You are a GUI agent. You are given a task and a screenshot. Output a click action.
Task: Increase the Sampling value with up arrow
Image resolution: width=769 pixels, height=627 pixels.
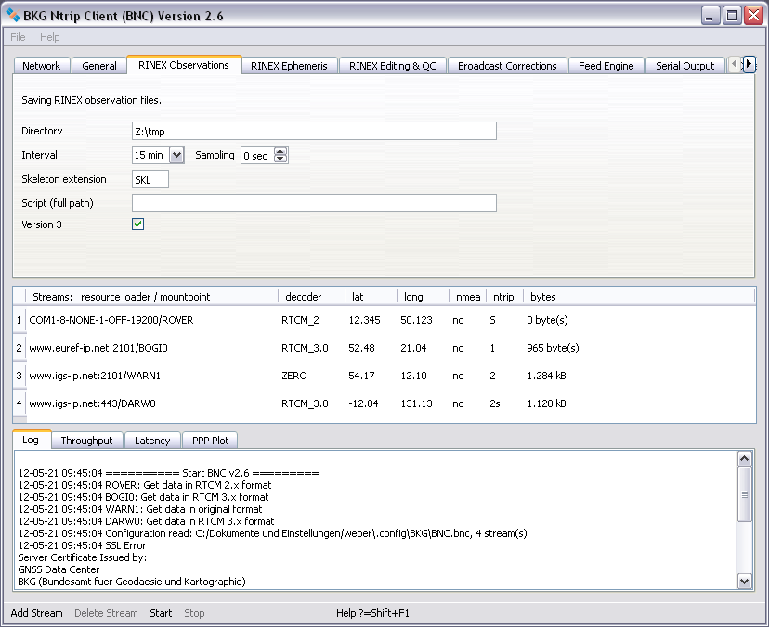(x=280, y=151)
